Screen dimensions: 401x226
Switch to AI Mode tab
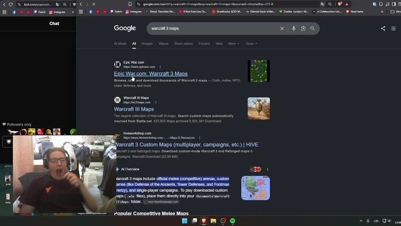coord(120,44)
